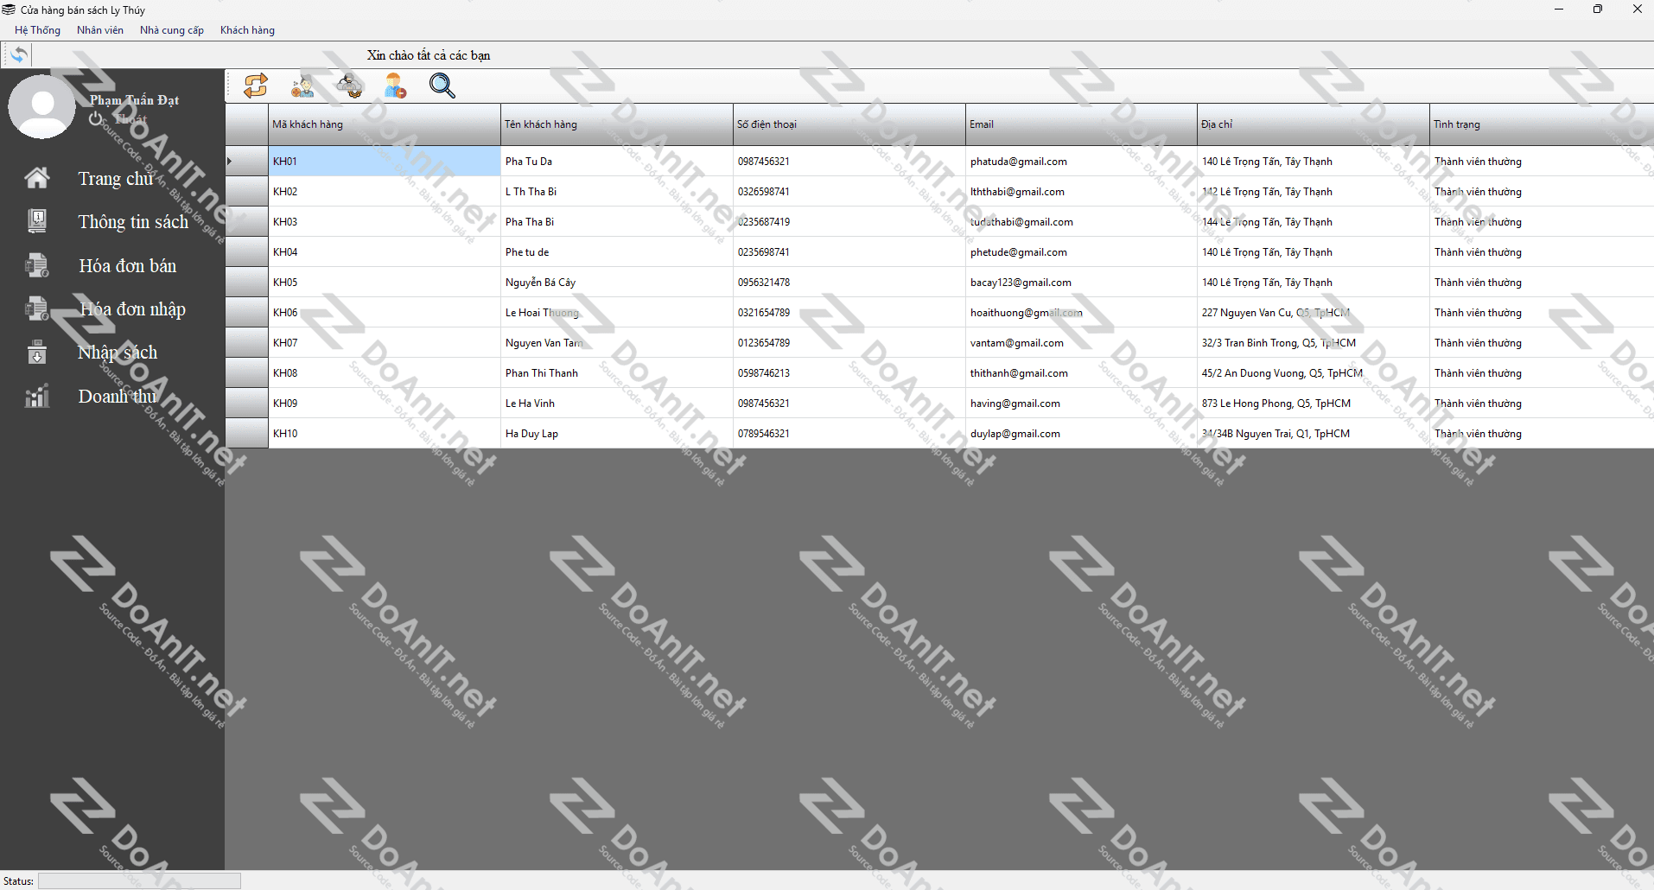Open Nhập sách section
This screenshot has width=1654, height=890.
point(118,353)
